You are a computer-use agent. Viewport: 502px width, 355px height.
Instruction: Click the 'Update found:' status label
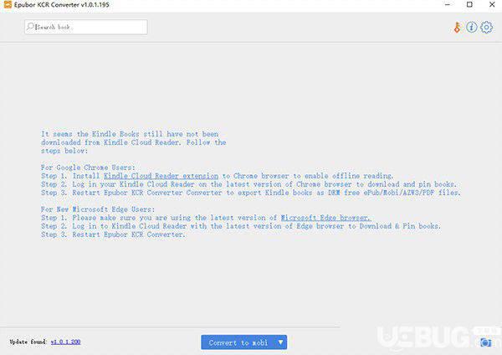click(x=28, y=342)
